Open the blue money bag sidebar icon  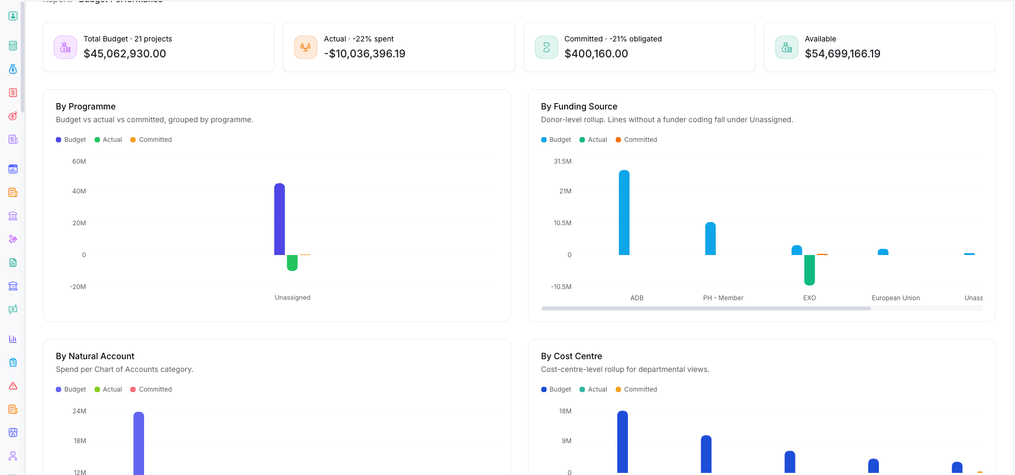13,69
